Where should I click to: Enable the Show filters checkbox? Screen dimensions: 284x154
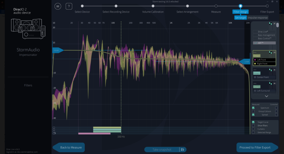[253, 125]
